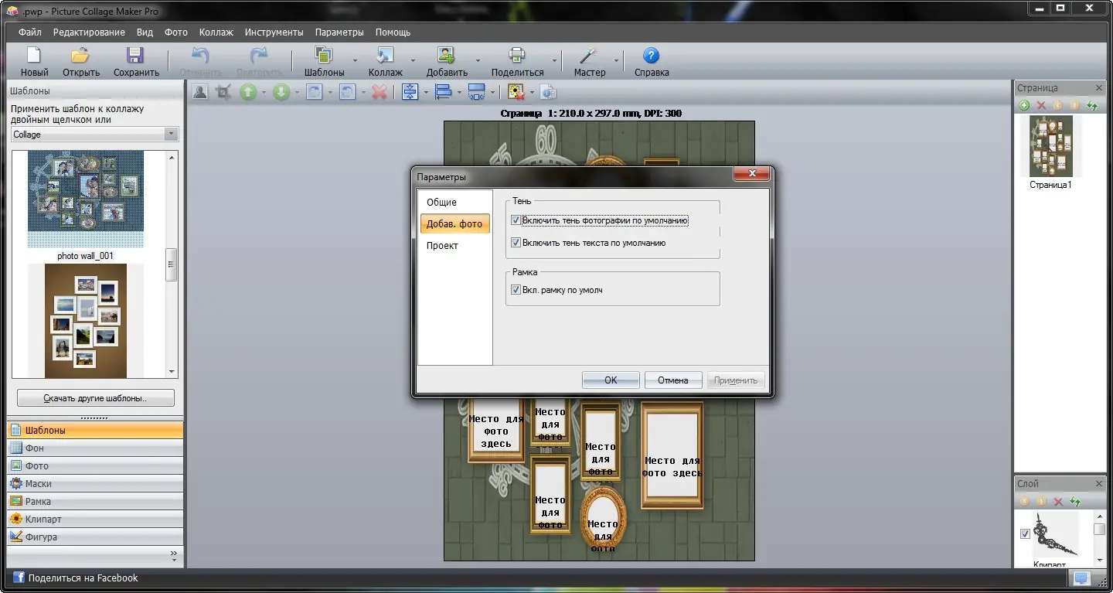This screenshot has width=1113, height=593.
Task: Open the Шаблоны toolbar icon
Action: 324,56
